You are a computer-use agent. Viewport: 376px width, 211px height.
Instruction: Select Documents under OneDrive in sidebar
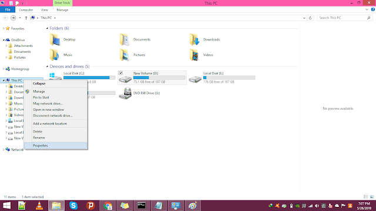pyautogui.click(x=22, y=52)
